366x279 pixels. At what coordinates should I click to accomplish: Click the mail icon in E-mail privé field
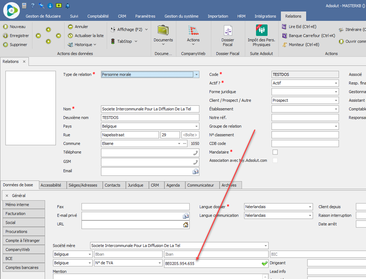[x=186, y=216]
